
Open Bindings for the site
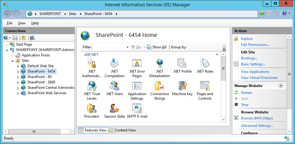tap(249, 58)
